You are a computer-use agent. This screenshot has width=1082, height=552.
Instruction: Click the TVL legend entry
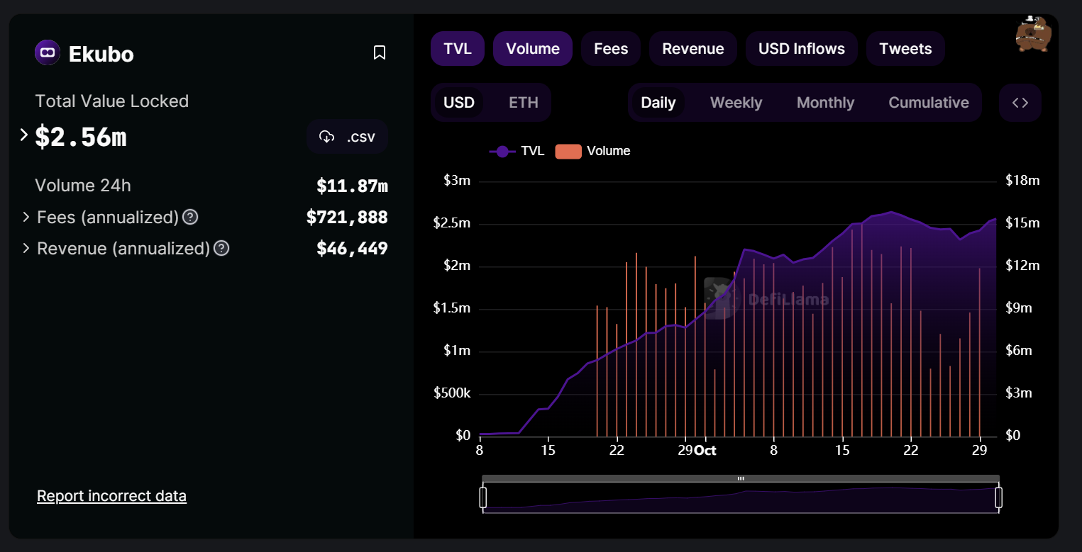coord(517,151)
